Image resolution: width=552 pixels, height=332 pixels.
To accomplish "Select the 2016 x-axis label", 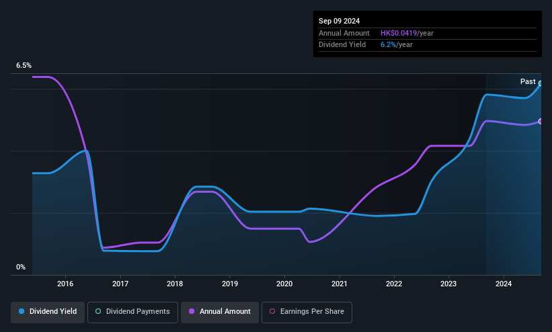I will pyautogui.click(x=65, y=284).
